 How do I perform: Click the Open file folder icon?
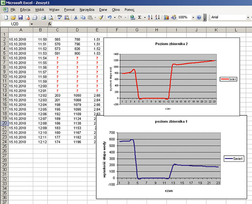point(13,17)
